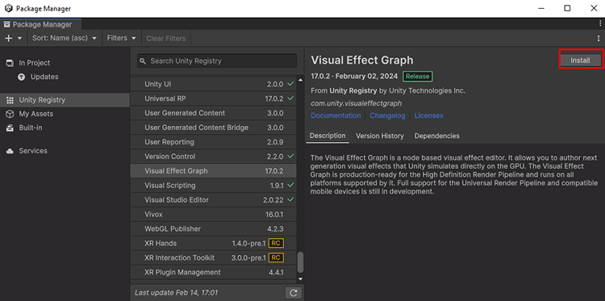Click the Search Unity Registry field
This screenshot has width=605, height=301.
(217, 61)
